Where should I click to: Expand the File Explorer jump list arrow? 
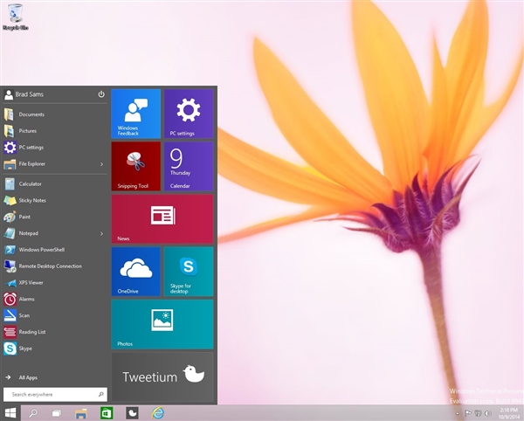(x=101, y=164)
